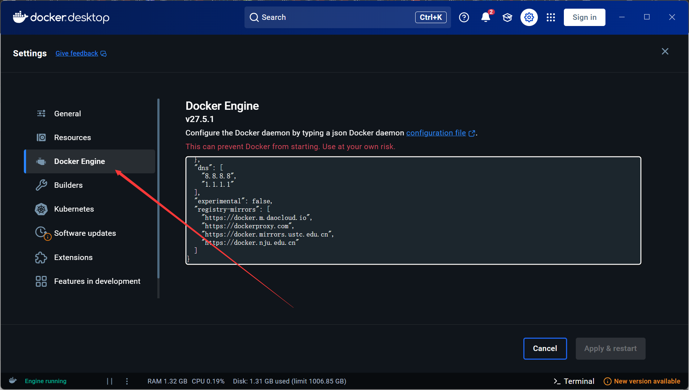Click the "registry-mirrors" key line
The height and width of the screenshot is (390, 689).
pyautogui.click(x=232, y=209)
